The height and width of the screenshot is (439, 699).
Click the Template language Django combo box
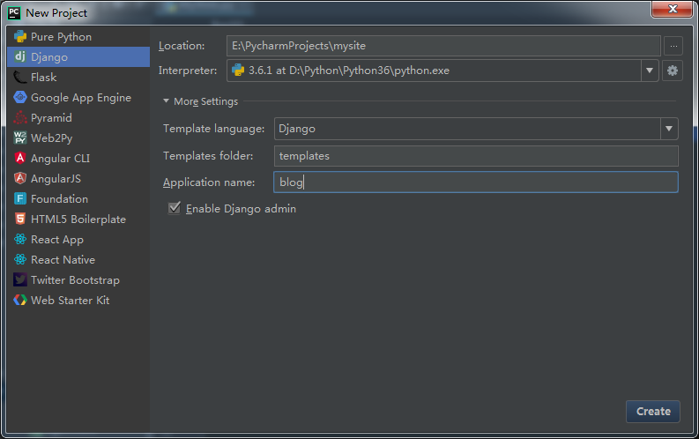(476, 129)
